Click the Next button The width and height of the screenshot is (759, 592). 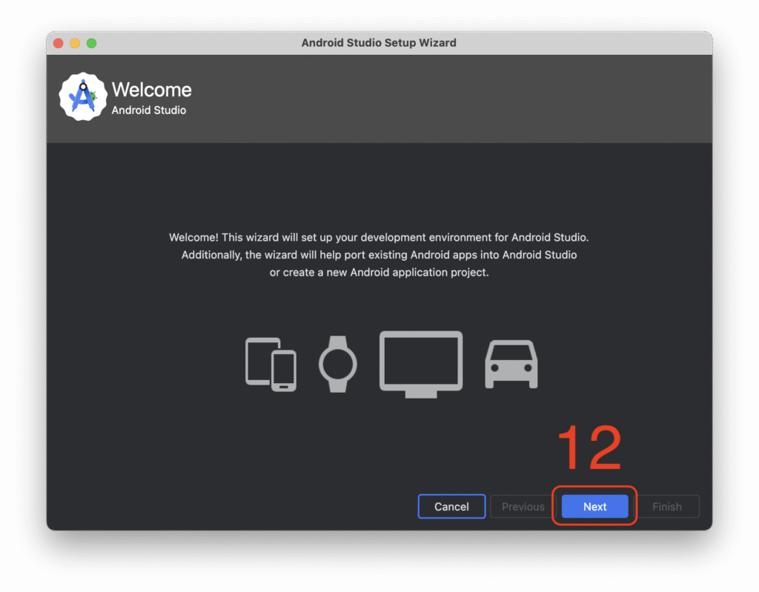tap(594, 506)
